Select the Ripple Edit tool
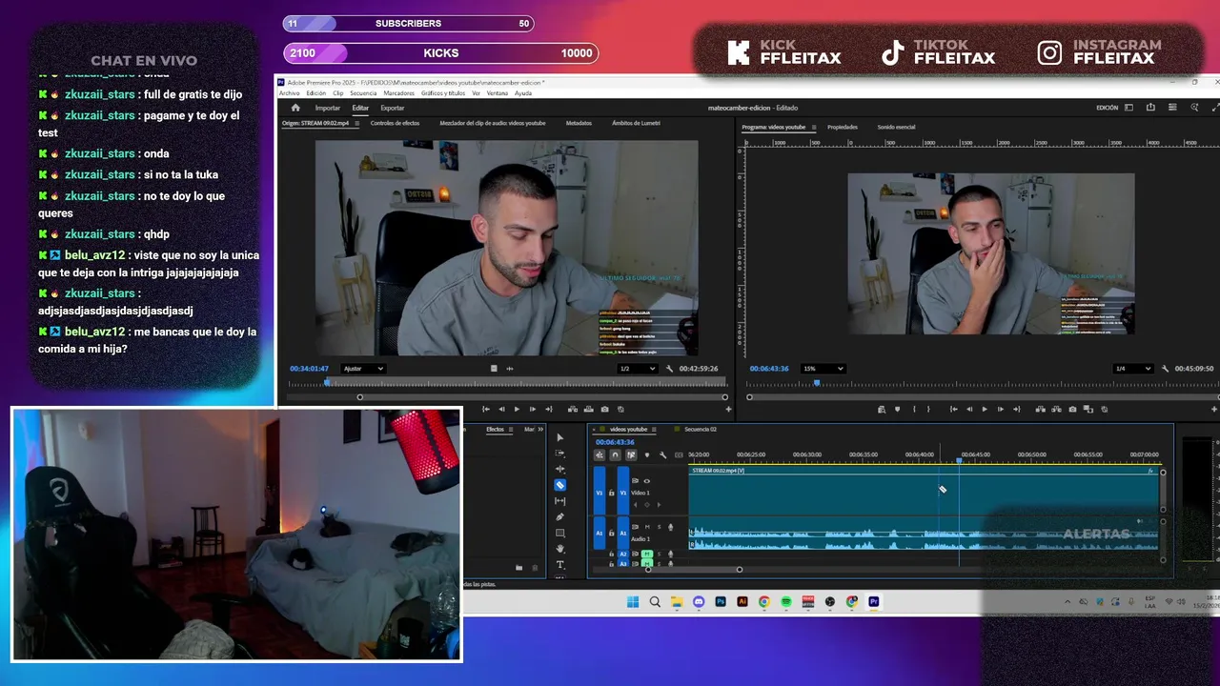Image resolution: width=1220 pixels, height=686 pixels. tap(560, 469)
